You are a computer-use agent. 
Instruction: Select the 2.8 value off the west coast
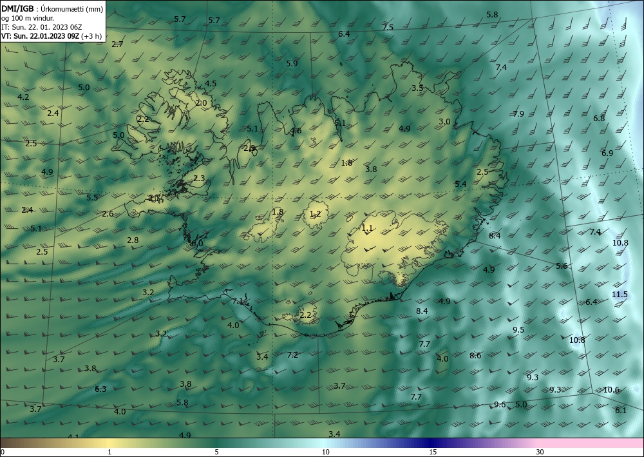pos(133,240)
